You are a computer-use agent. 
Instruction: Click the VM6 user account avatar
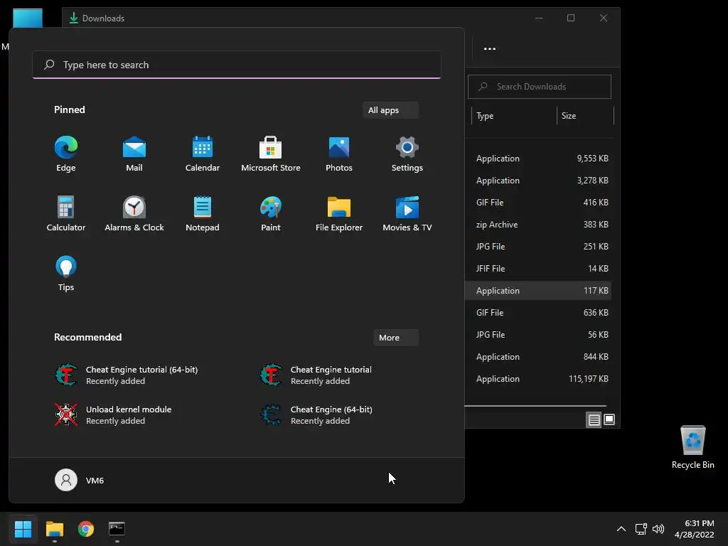click(x=66, y=480)
